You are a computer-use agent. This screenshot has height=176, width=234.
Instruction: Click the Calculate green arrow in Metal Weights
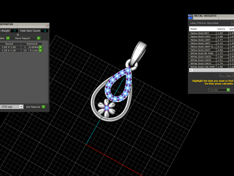click(x=228, y=90)
